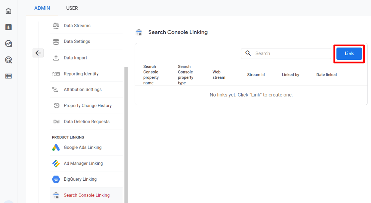Select the Explore magnifier icon
371x203 pixels.
(x=8, y=60)
